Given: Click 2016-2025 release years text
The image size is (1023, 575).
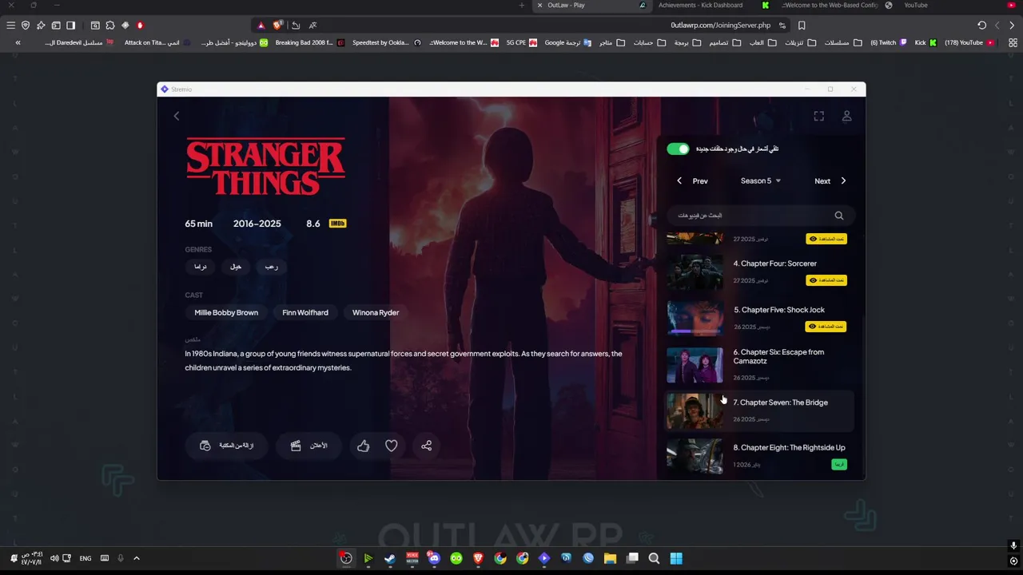Looking at the screenshot, I should coord(257,224).
